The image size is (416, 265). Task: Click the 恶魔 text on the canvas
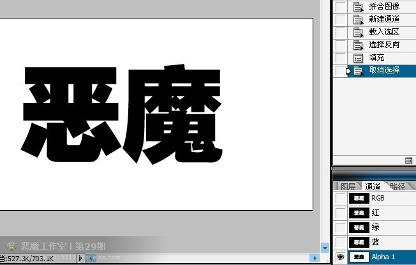point(121,114)
